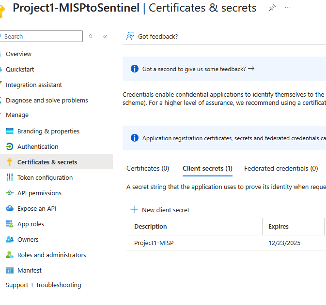
Task: Open Branding & properties page
Action: click(x=48, y=131)
